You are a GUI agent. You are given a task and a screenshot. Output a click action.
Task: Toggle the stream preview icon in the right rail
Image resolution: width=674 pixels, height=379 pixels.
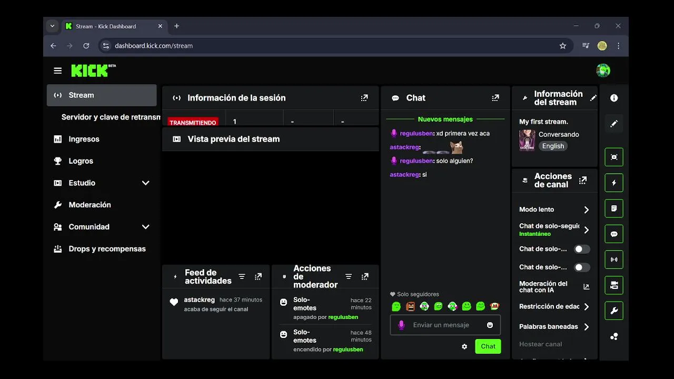[614, 157]
